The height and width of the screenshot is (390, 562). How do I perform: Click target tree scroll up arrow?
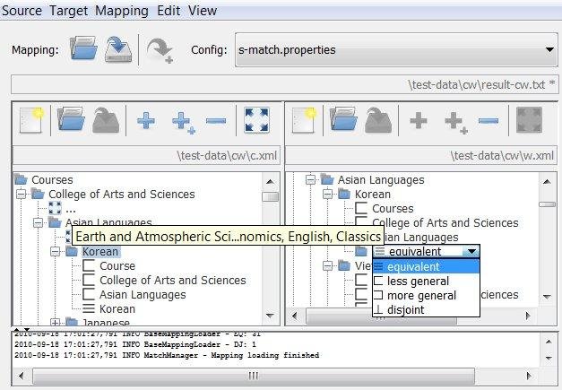tap(547, 182)
